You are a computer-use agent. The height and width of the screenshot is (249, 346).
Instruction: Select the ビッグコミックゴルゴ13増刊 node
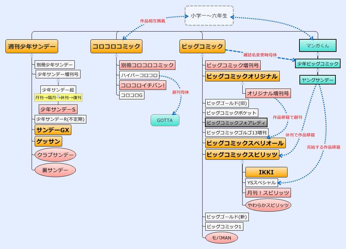(x=237, y=133)
